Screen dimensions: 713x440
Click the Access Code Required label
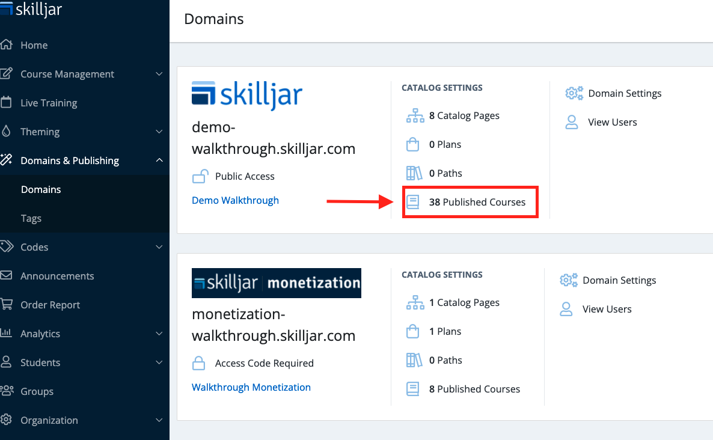[264, 363]
